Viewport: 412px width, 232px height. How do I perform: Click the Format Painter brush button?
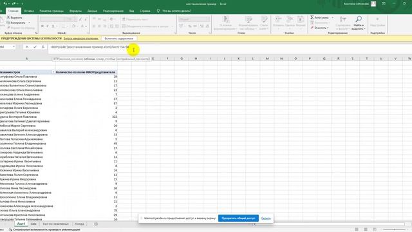[21, 28]
